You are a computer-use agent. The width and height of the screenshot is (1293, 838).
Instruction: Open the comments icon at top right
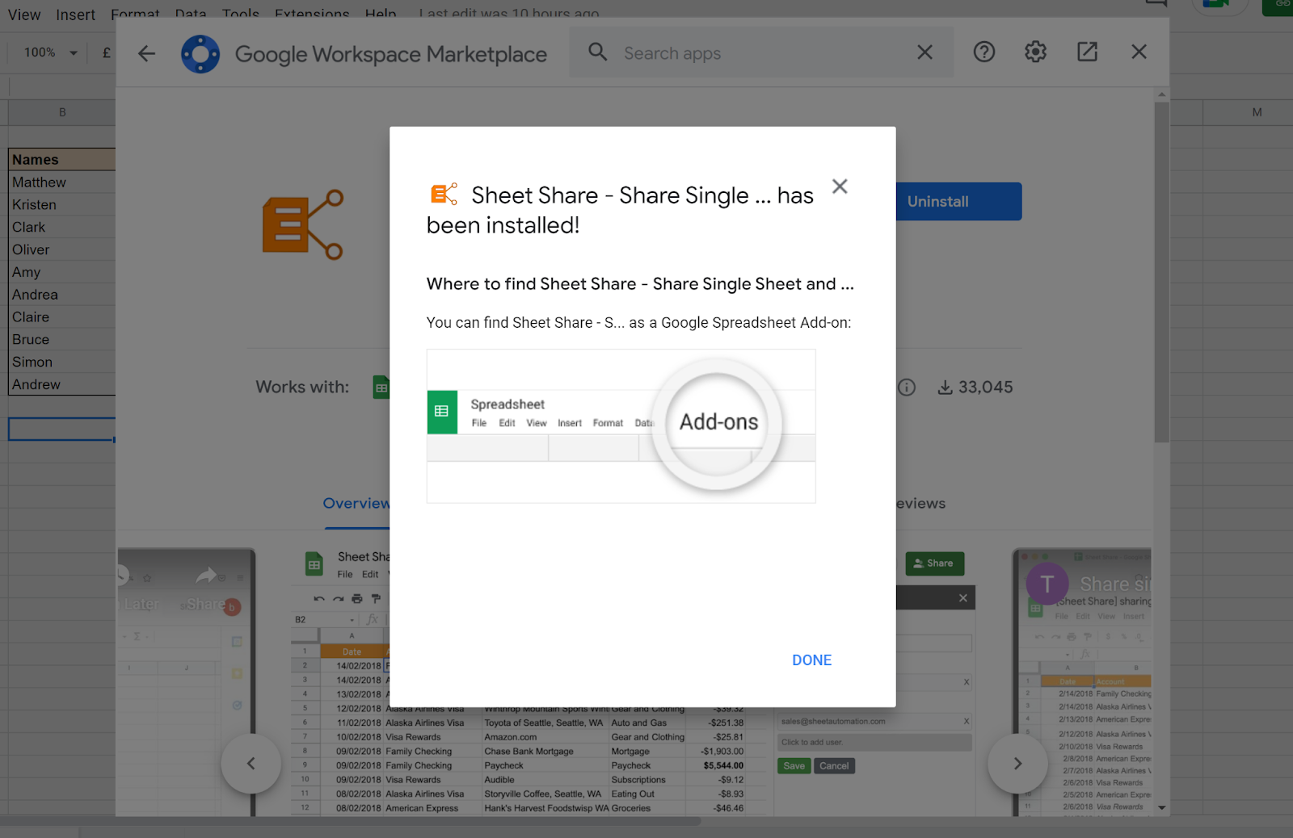tap(1156, 3)
